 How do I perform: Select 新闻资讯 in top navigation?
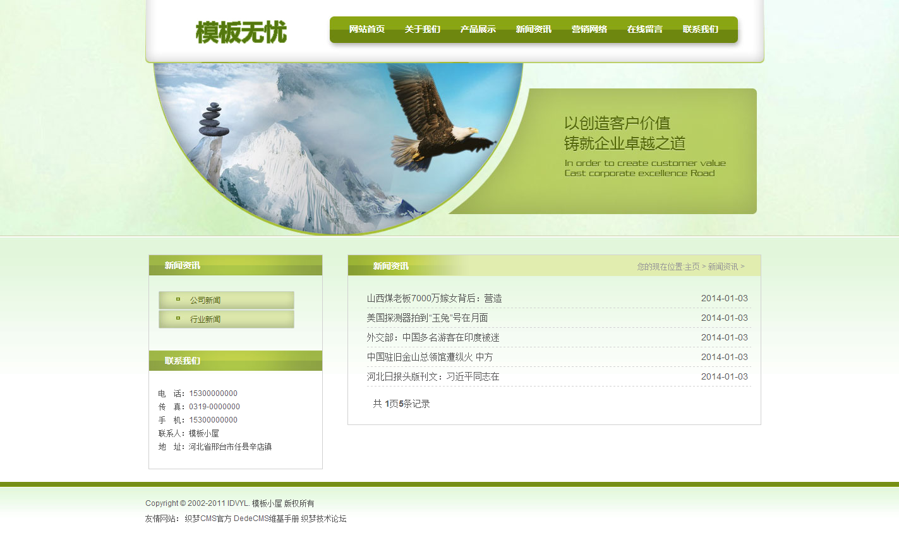533,30
